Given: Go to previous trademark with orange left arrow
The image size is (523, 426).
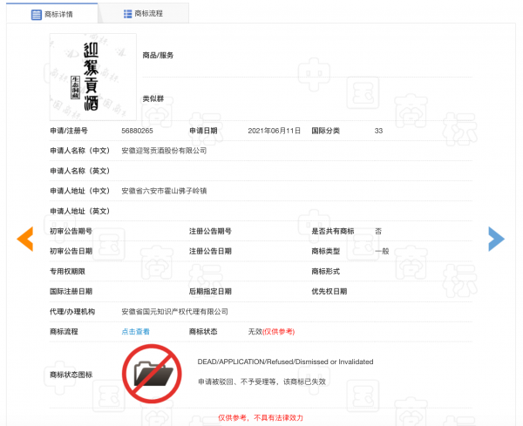Looking at the screenshot, I should [x=25, y=238].
